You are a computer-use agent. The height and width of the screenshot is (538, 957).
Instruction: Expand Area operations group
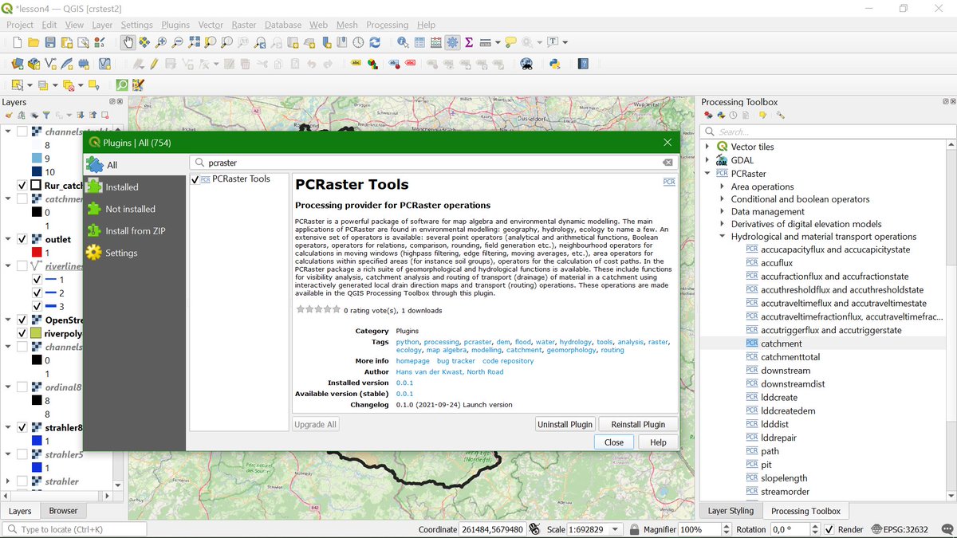point(723,187)
